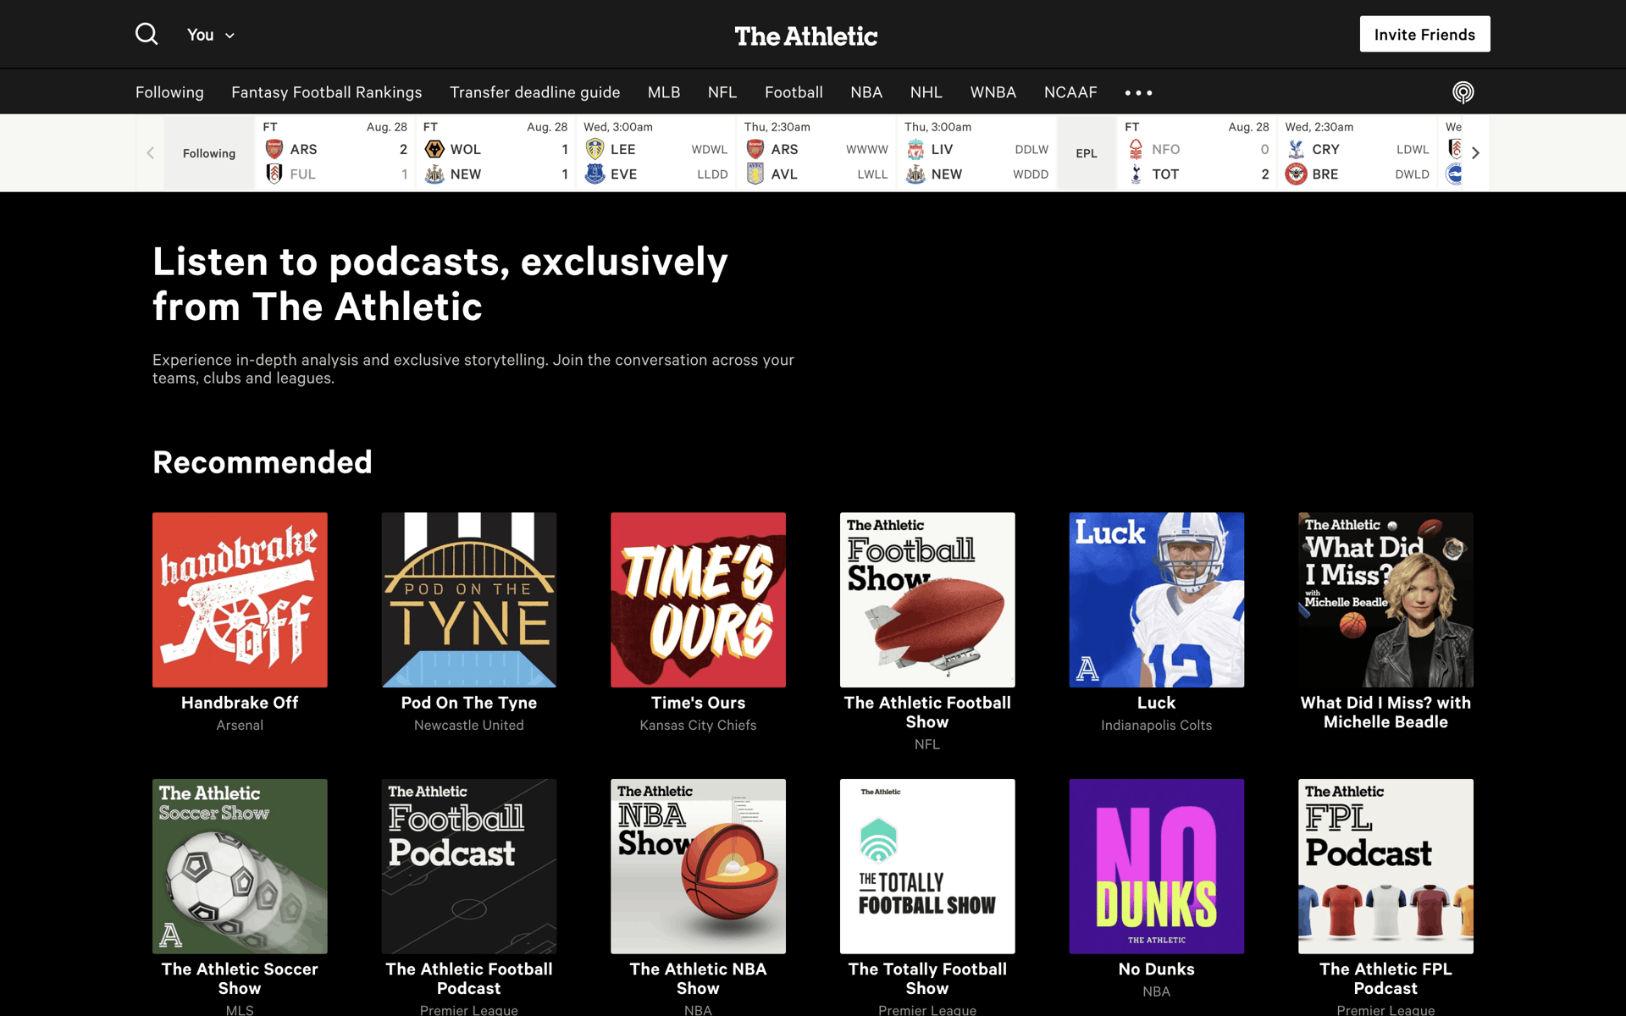Click the Invite Friends button
Image resolution: width=1626 pixels, height=1016 pixels.
(x=1424, y=34)
